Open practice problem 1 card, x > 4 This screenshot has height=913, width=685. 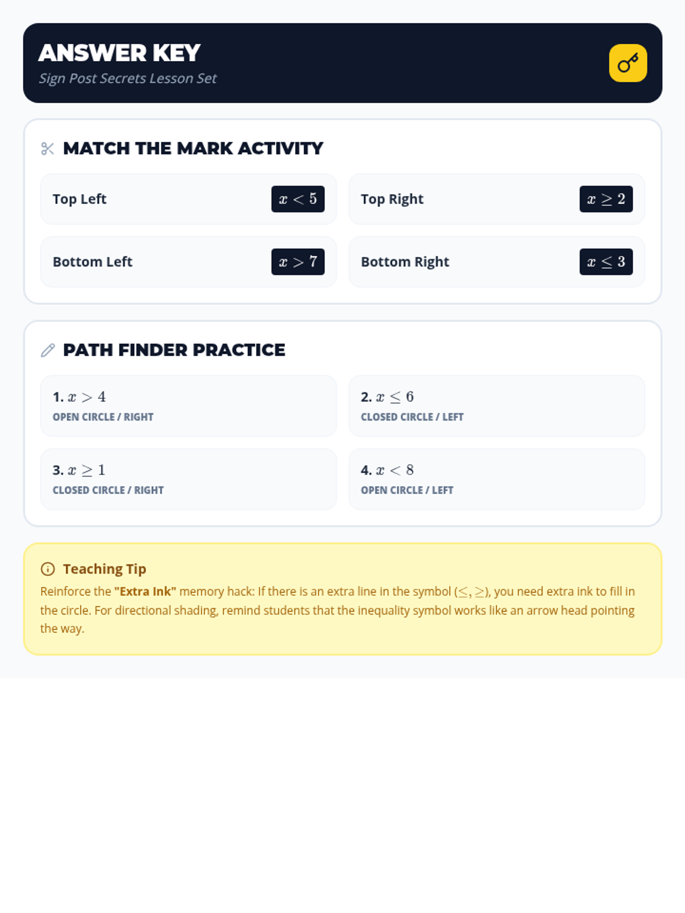(x=188, y=406)
